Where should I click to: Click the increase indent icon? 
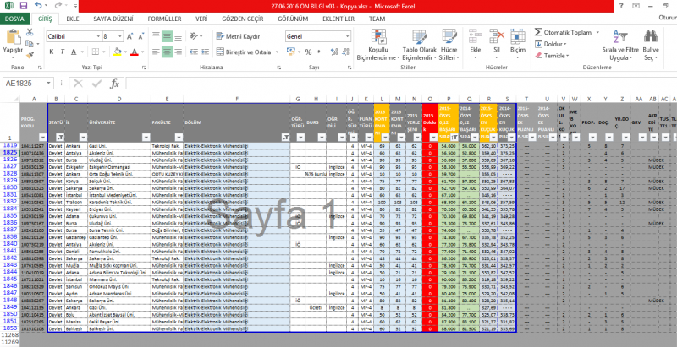coord(205,52)
